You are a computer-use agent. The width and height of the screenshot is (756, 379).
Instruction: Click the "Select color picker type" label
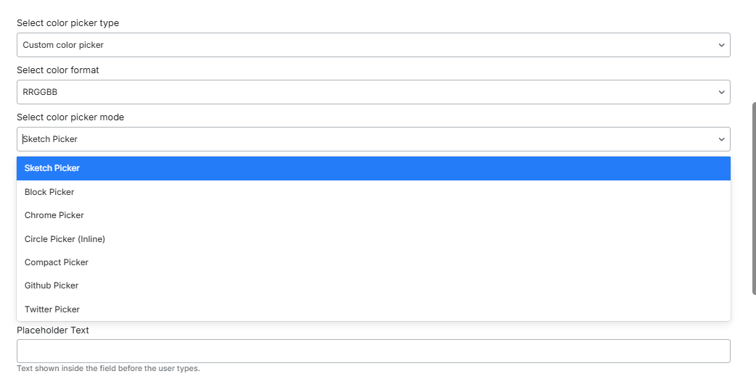pyautogui.click(x=67, y=23)
